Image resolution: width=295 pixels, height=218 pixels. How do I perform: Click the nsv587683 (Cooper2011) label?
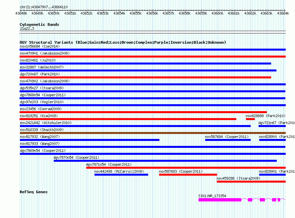(x=181, y=171)
